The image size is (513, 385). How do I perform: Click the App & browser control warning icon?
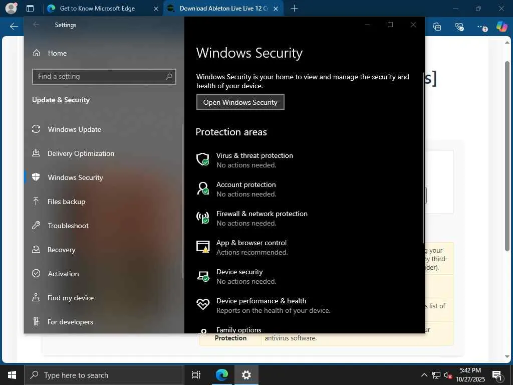(x=203, y=247)
